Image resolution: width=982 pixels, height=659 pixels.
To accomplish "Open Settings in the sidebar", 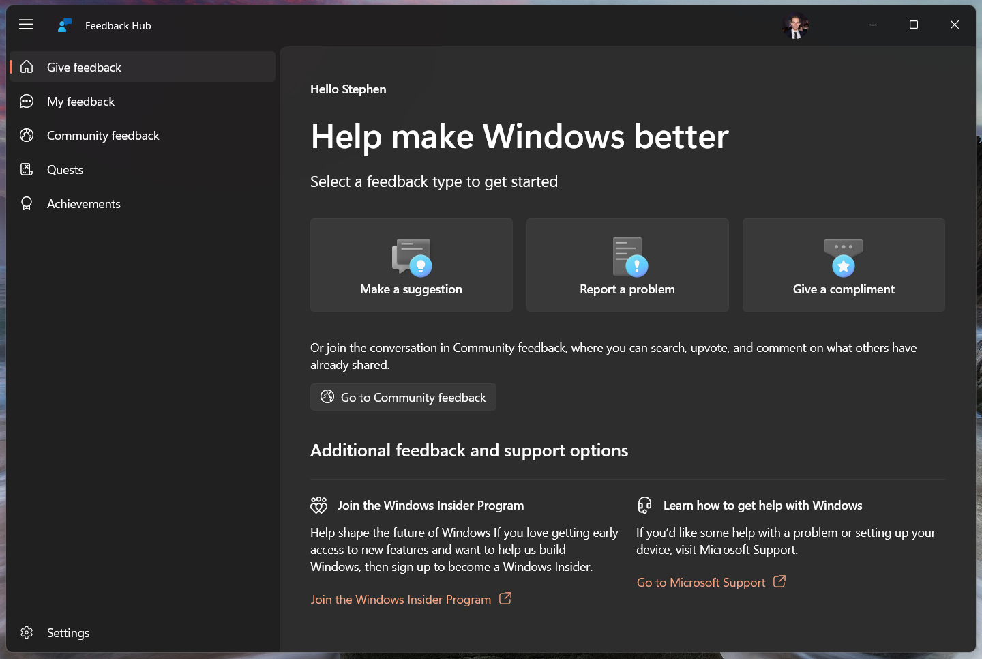I will pyautogui.click(x=143, y=633).
